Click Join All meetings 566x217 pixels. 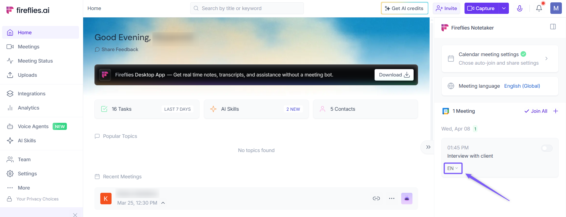[x=536, y=111]
